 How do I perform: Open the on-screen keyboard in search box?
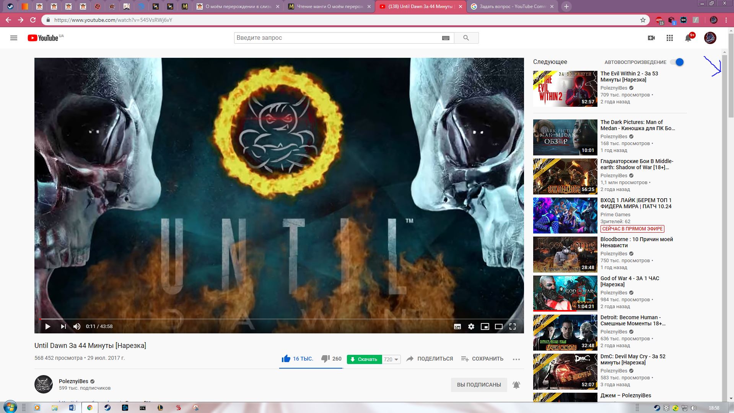pyautogui.click(x=446, y=38)
